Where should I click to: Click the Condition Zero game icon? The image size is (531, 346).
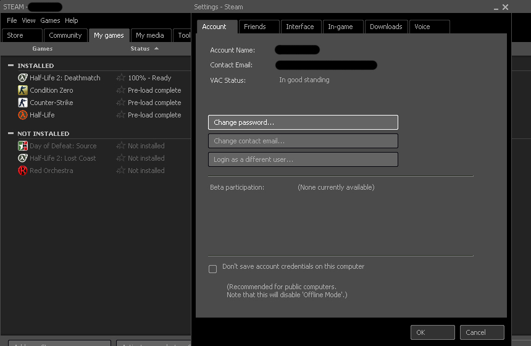tap(23, 90)
